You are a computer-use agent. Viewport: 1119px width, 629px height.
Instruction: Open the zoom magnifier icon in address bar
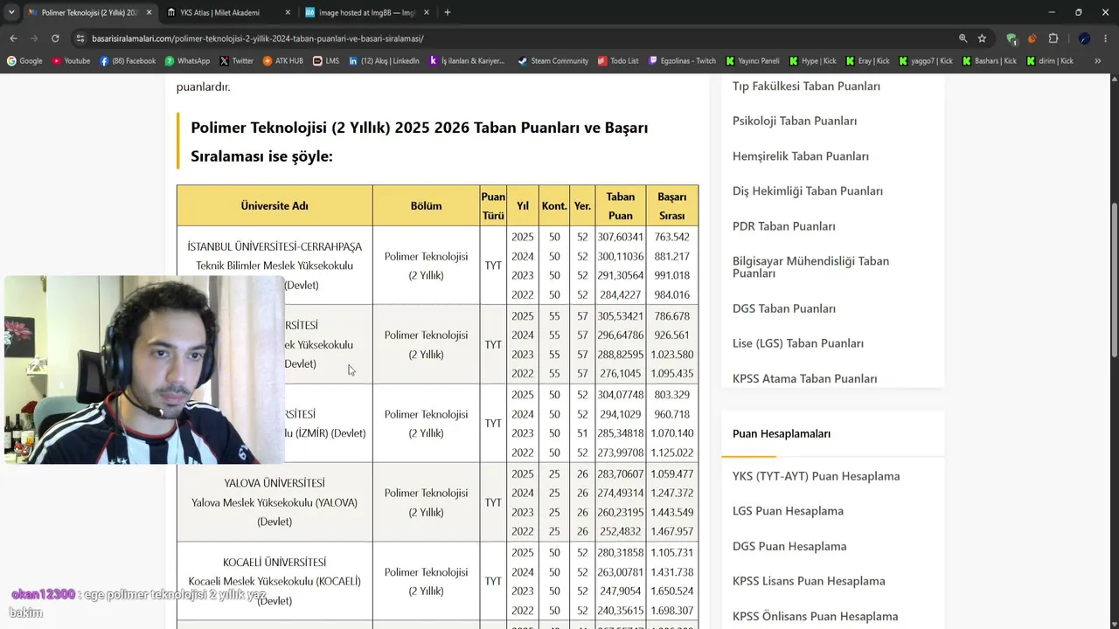[963, 38]
